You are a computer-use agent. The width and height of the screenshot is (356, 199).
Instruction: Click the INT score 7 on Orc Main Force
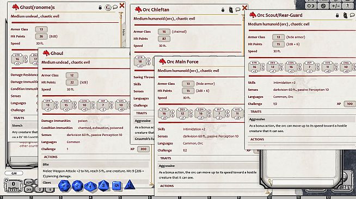coord(219,114)
